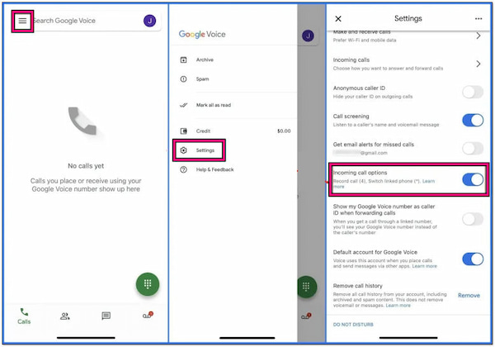Switch to the Messages tab icon
The image size is (495, 347).
pyautogui.click(x=106, y=316)
